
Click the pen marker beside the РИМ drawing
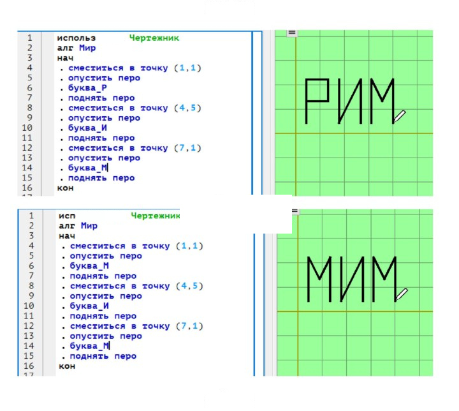click(399, 116)
